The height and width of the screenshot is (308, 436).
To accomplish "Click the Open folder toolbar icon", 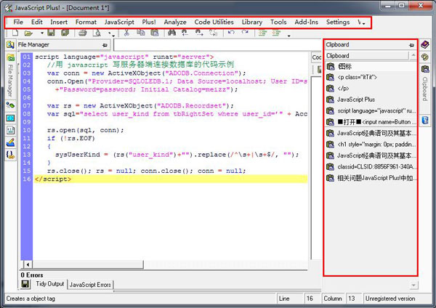I will coord(28,33).
